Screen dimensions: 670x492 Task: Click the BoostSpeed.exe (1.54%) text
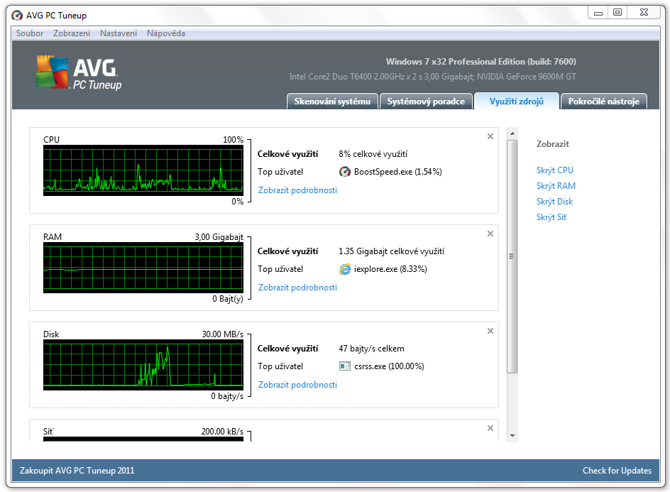pyautogui.click(x=397, y=172)
